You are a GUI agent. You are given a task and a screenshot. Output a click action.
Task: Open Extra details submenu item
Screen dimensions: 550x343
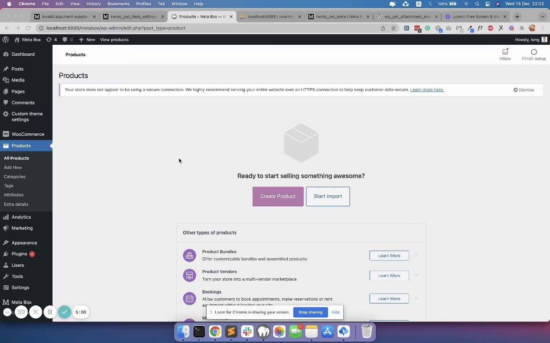[x=16, y=204]
